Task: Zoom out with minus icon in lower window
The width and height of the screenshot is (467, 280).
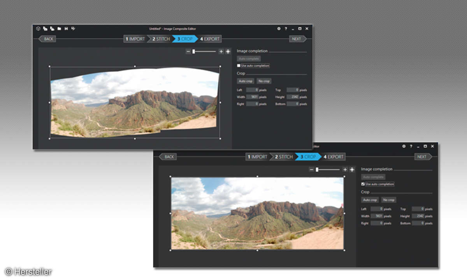Action: click(312, 170)
